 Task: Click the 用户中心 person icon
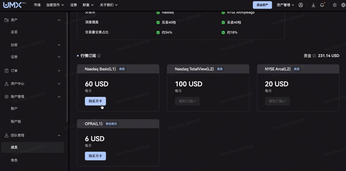tap(7, 84)
